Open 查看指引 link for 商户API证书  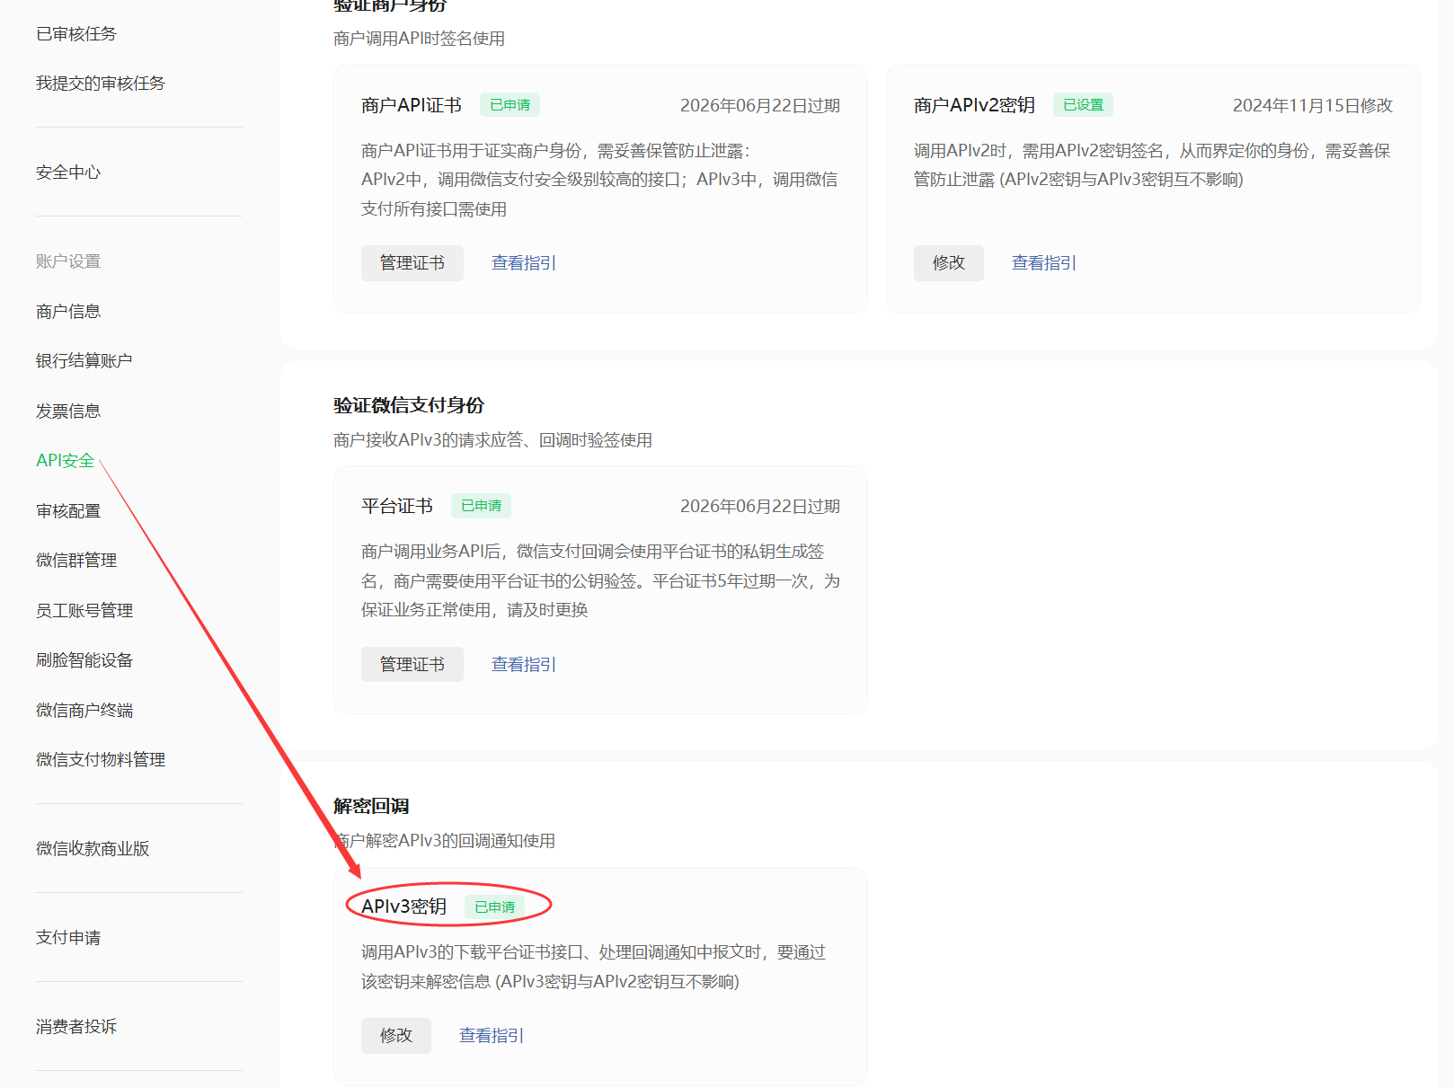523,263
